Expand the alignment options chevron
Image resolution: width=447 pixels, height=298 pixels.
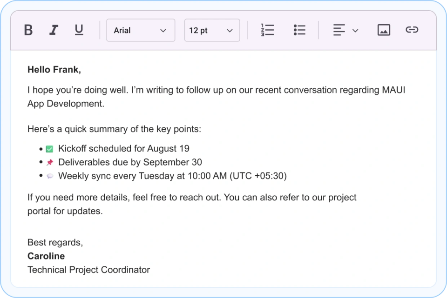tap(355, 29)
